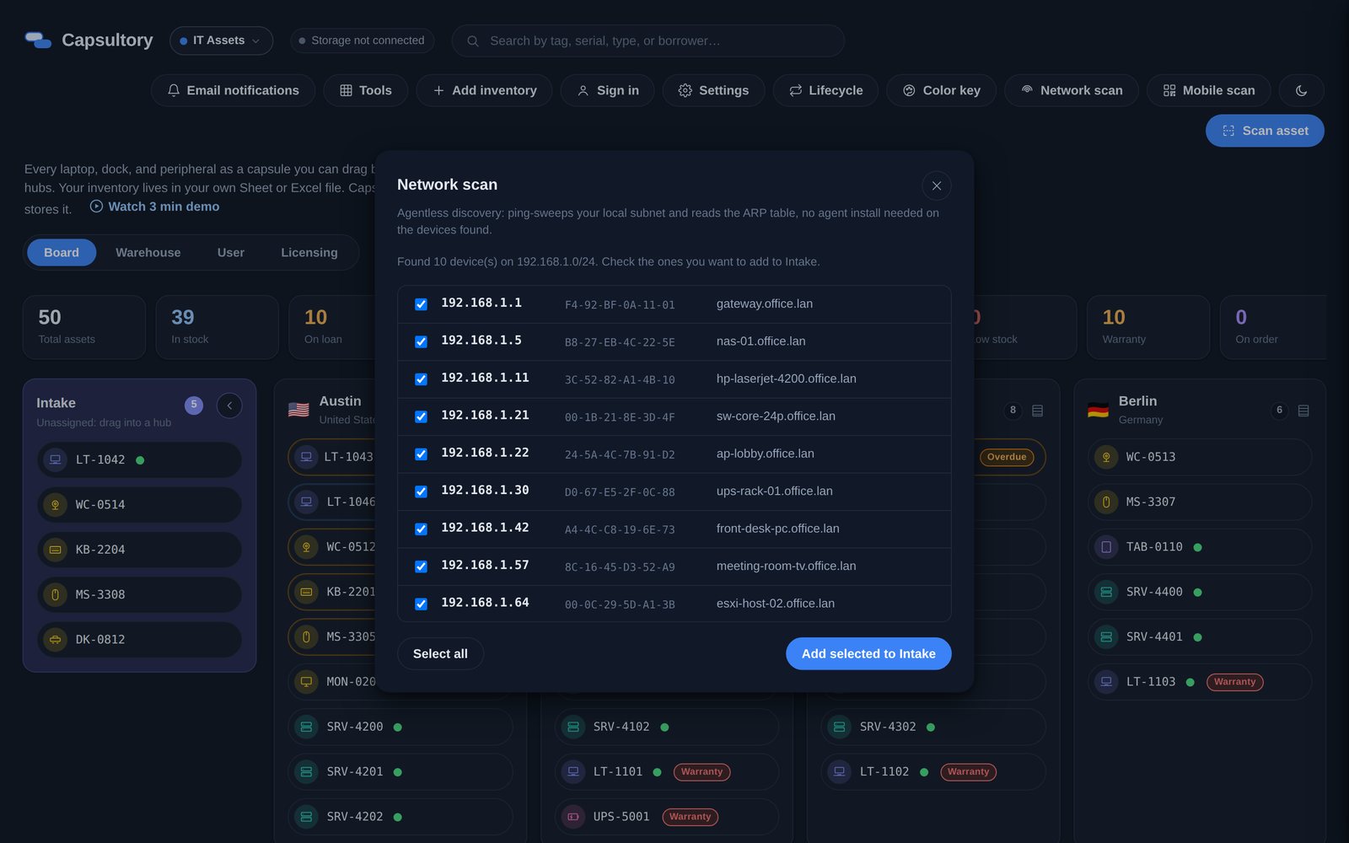Viewport: 1349px width, 843px height.
Task: Click the UPS battery icon beside UPS-5001
Action: click(573, 817)
